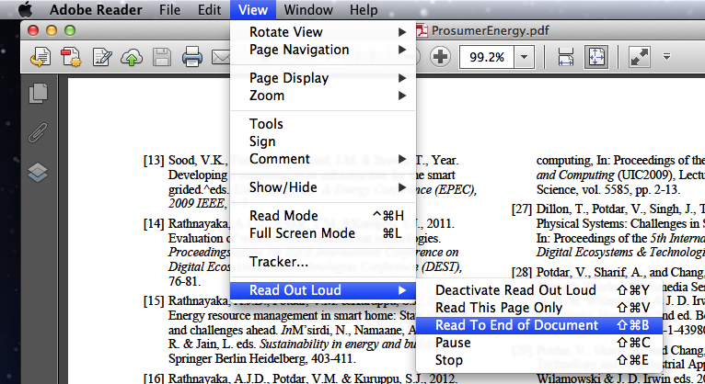Open the Edit menu

pyautogui.click(x=210, y=9)
